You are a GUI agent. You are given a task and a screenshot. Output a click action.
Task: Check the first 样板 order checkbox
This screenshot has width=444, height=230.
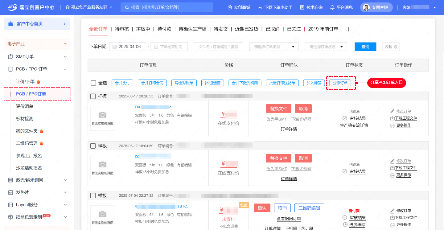tap(93, 96)
